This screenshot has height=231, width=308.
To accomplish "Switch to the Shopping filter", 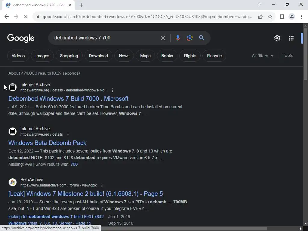I will 69,56.
